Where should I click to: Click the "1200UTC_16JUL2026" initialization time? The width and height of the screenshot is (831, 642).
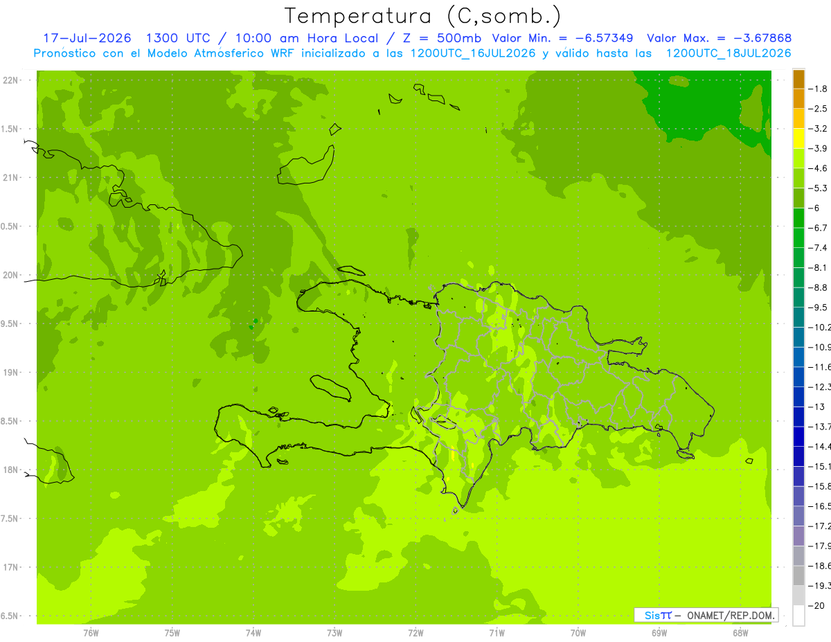(473, 53)
